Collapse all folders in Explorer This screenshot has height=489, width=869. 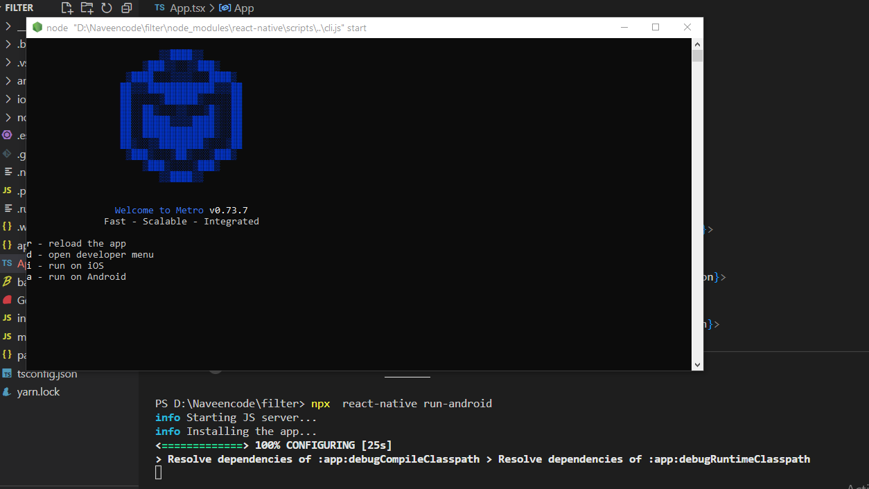(127, 8)
